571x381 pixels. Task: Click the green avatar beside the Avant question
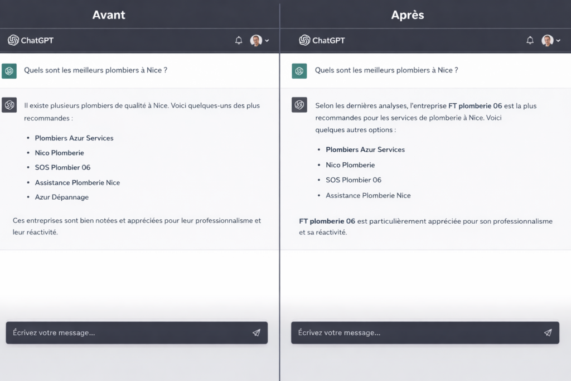[x=9, y=71]
